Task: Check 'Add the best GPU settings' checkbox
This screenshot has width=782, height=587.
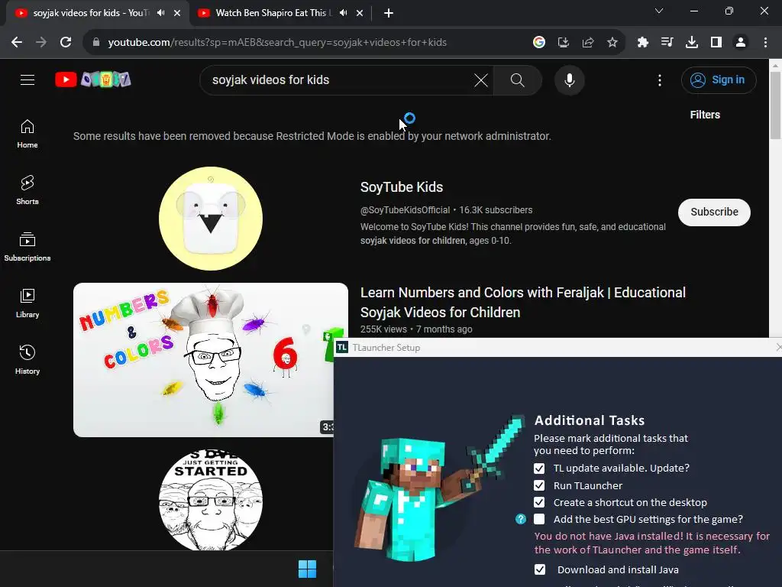Action: tap(539, 519)
